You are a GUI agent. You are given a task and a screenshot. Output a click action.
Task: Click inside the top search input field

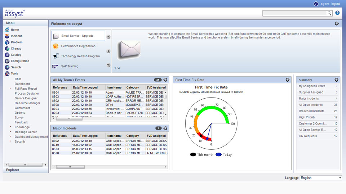[x=294, y=13]
